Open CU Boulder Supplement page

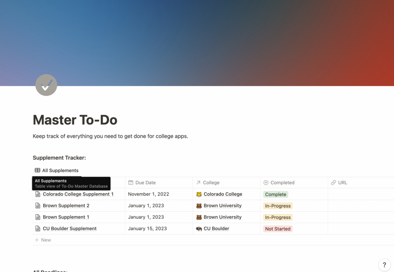70,229
